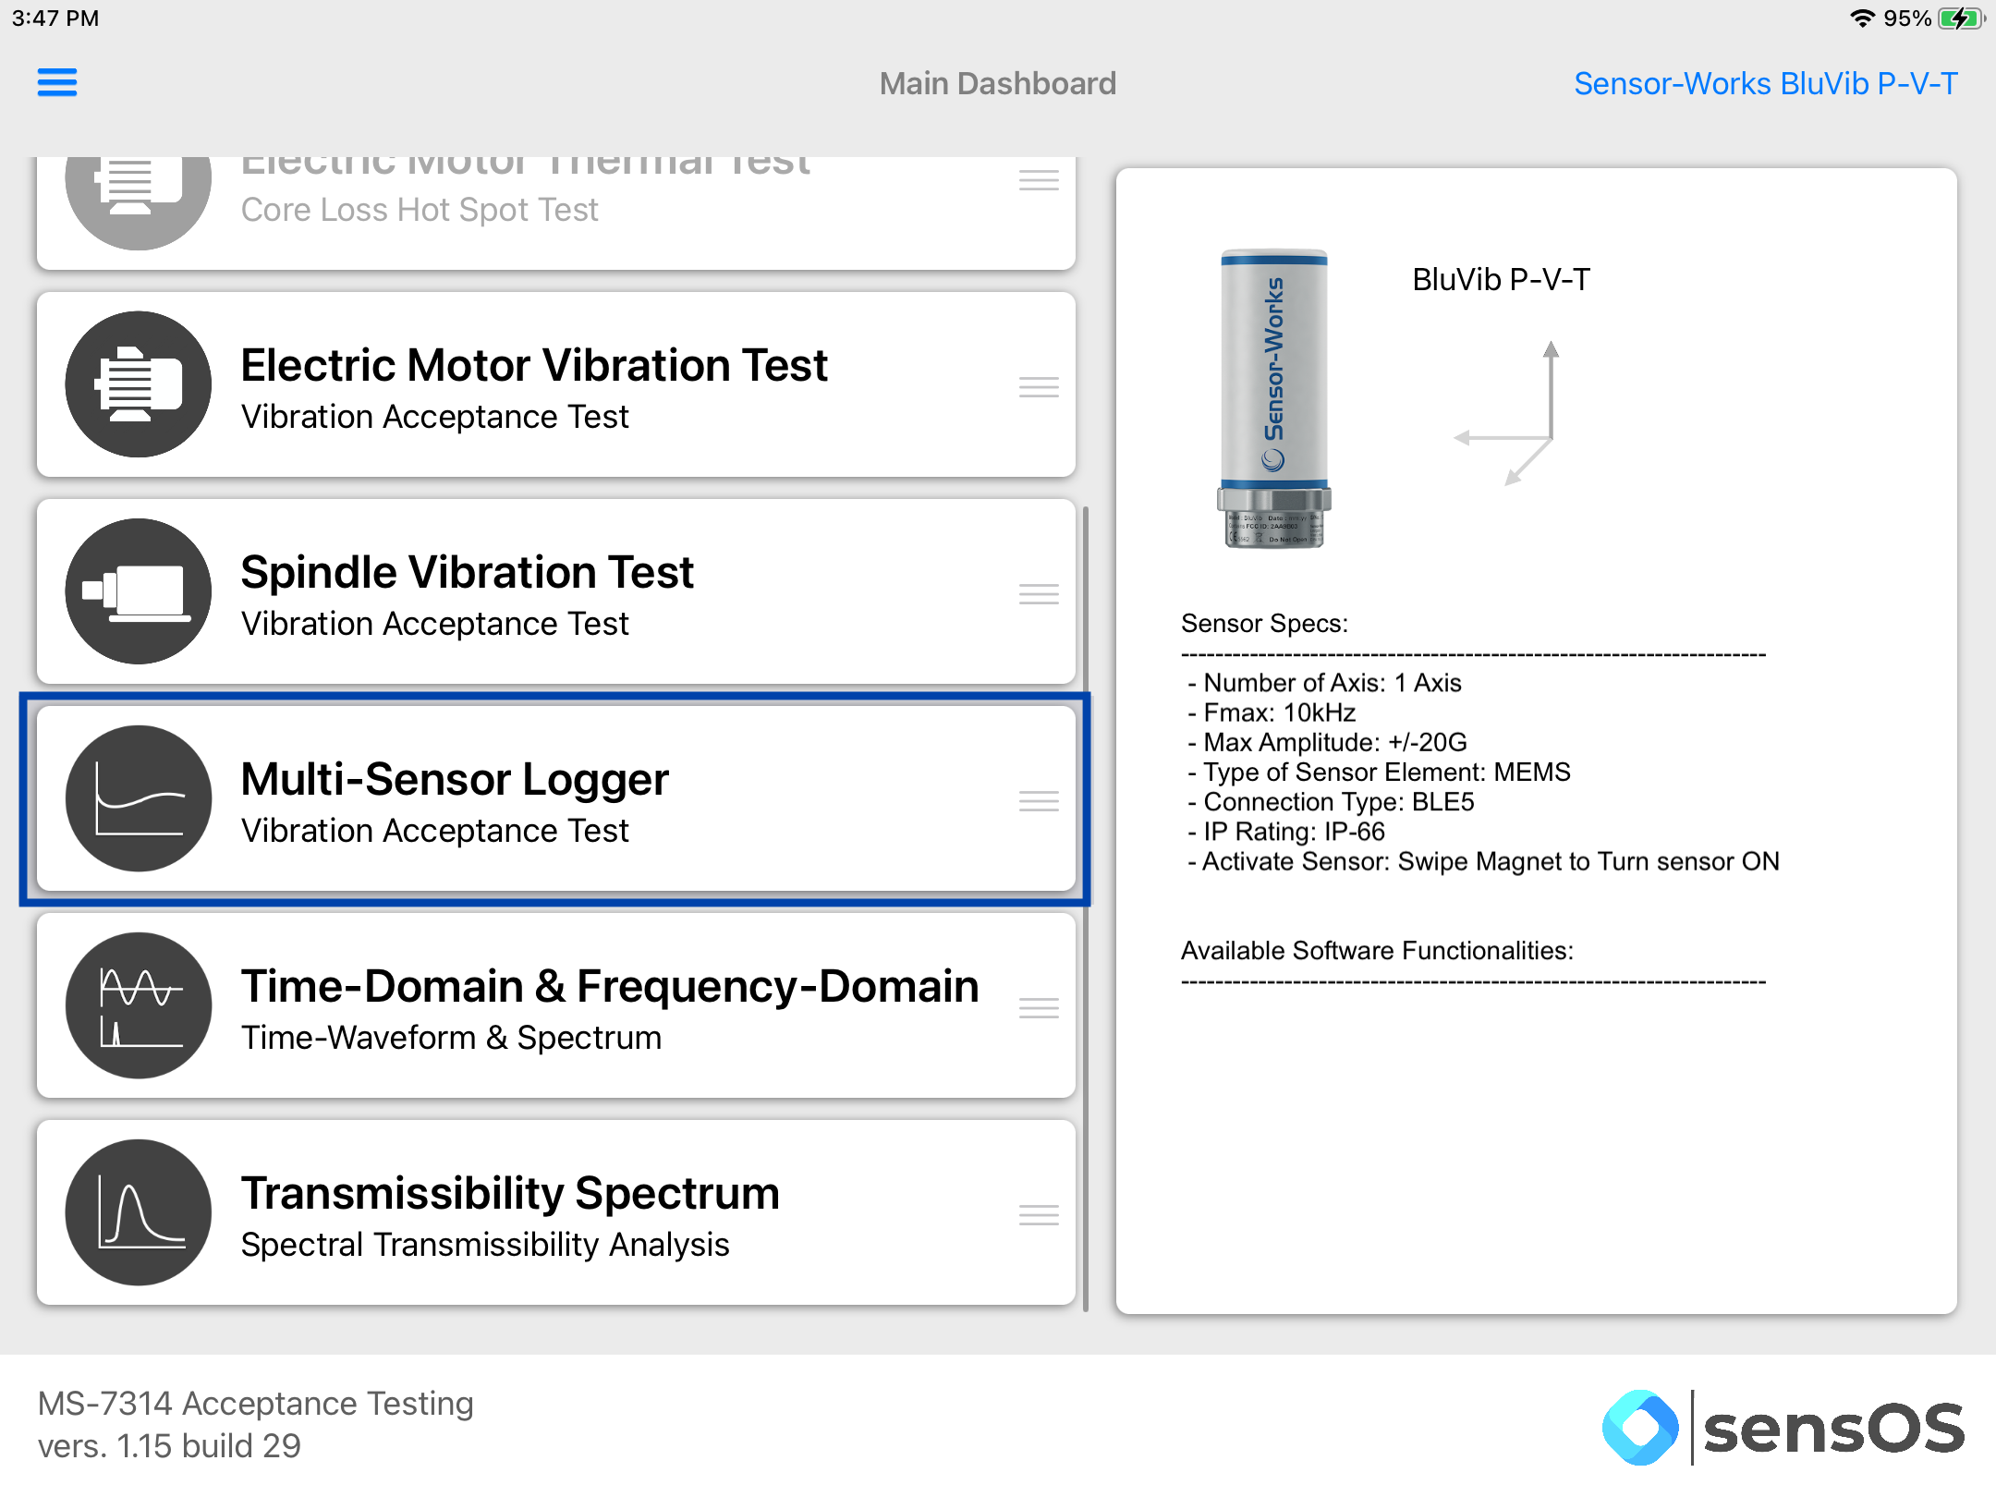Open Core Loss Hot Spot Test entry
The height and width of the screenshot is (1497, 1996).
[x=420, y=211]
